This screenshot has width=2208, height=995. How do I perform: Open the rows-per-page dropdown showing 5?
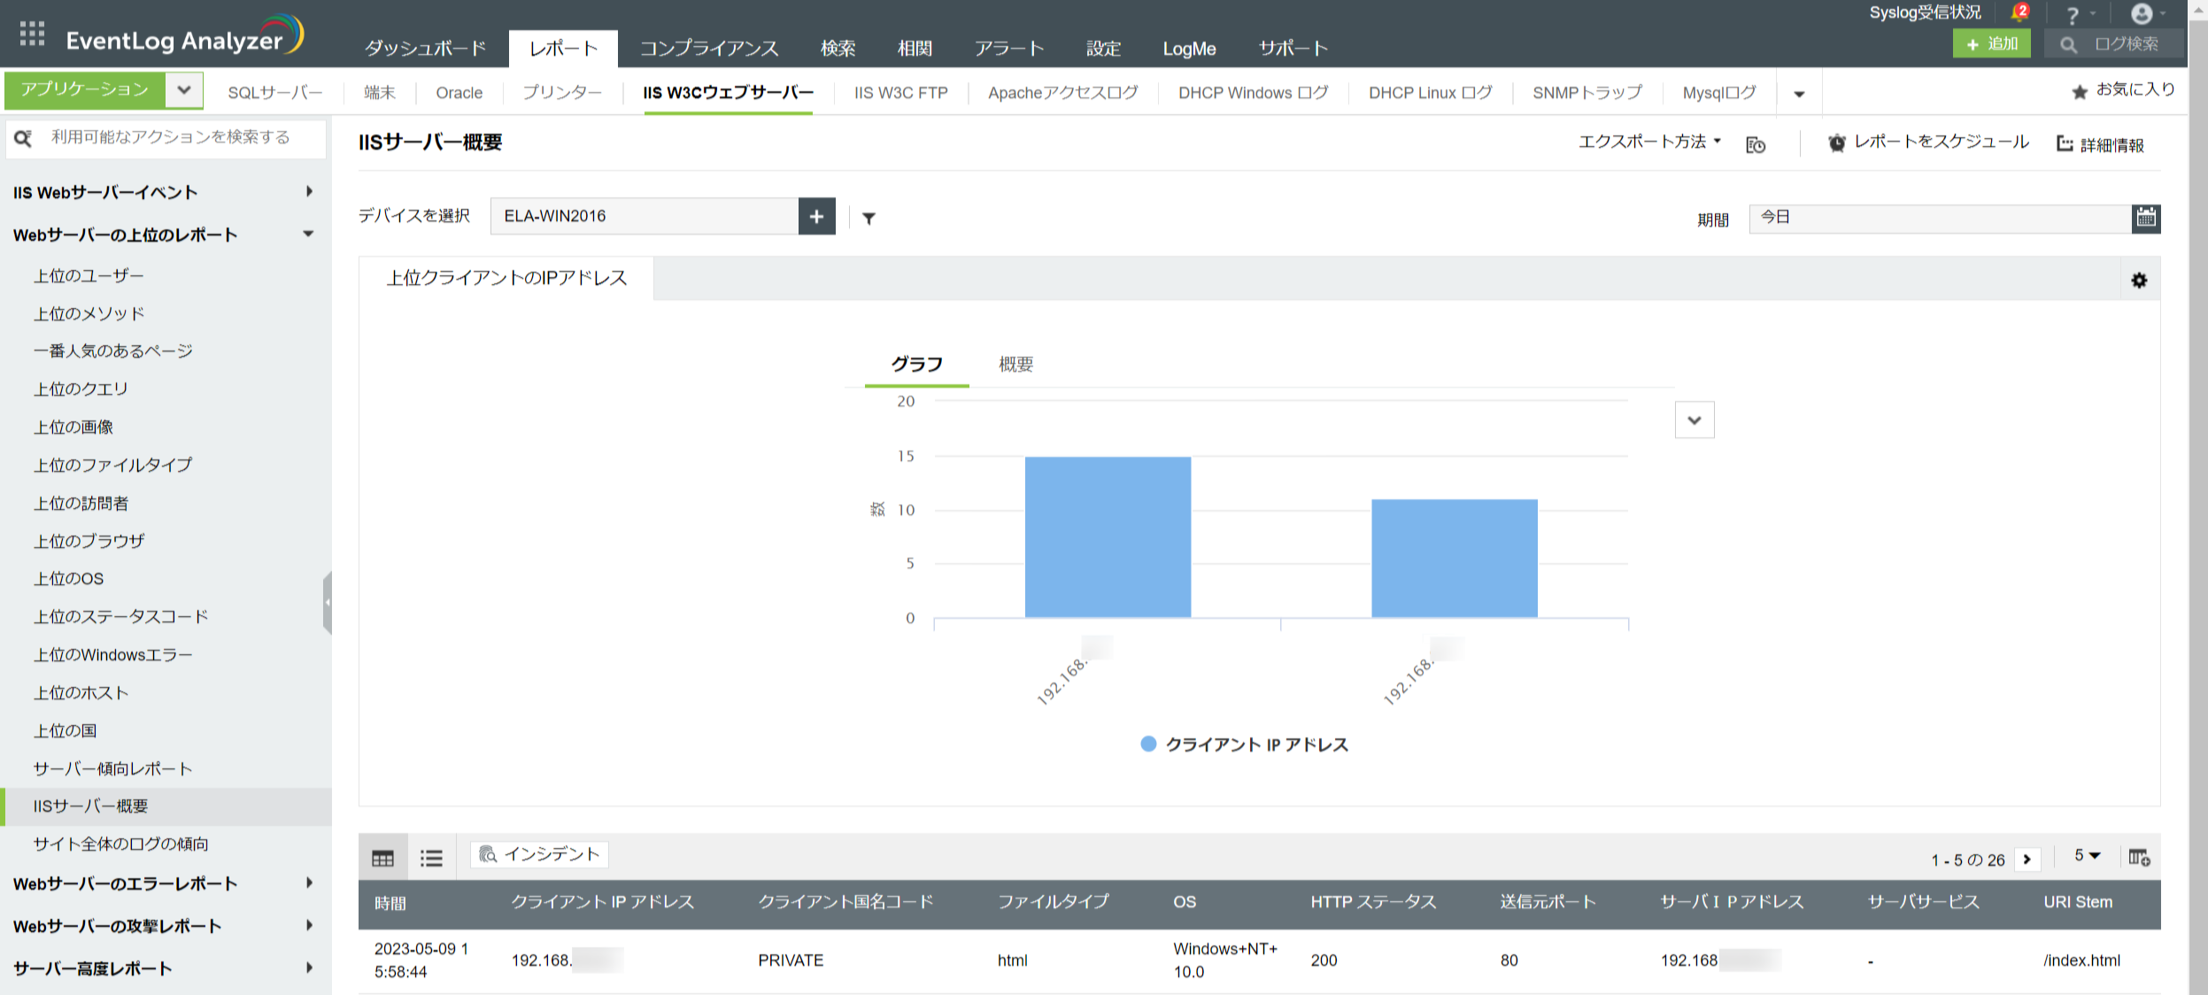(2087, 856)
